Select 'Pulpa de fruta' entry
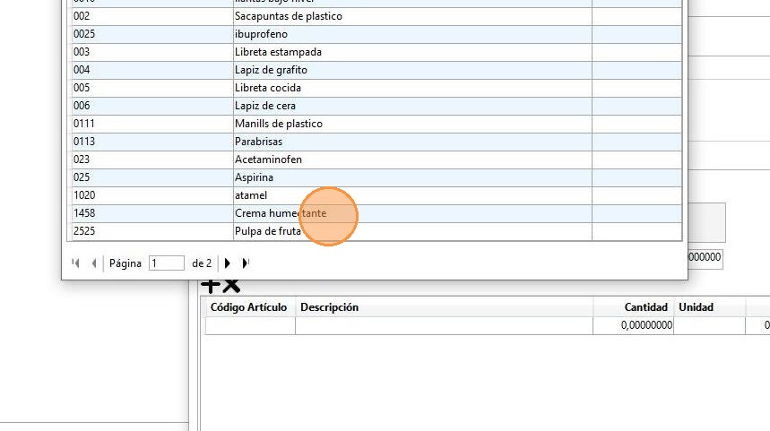770x431 pixels. click(x=376, y=231)
